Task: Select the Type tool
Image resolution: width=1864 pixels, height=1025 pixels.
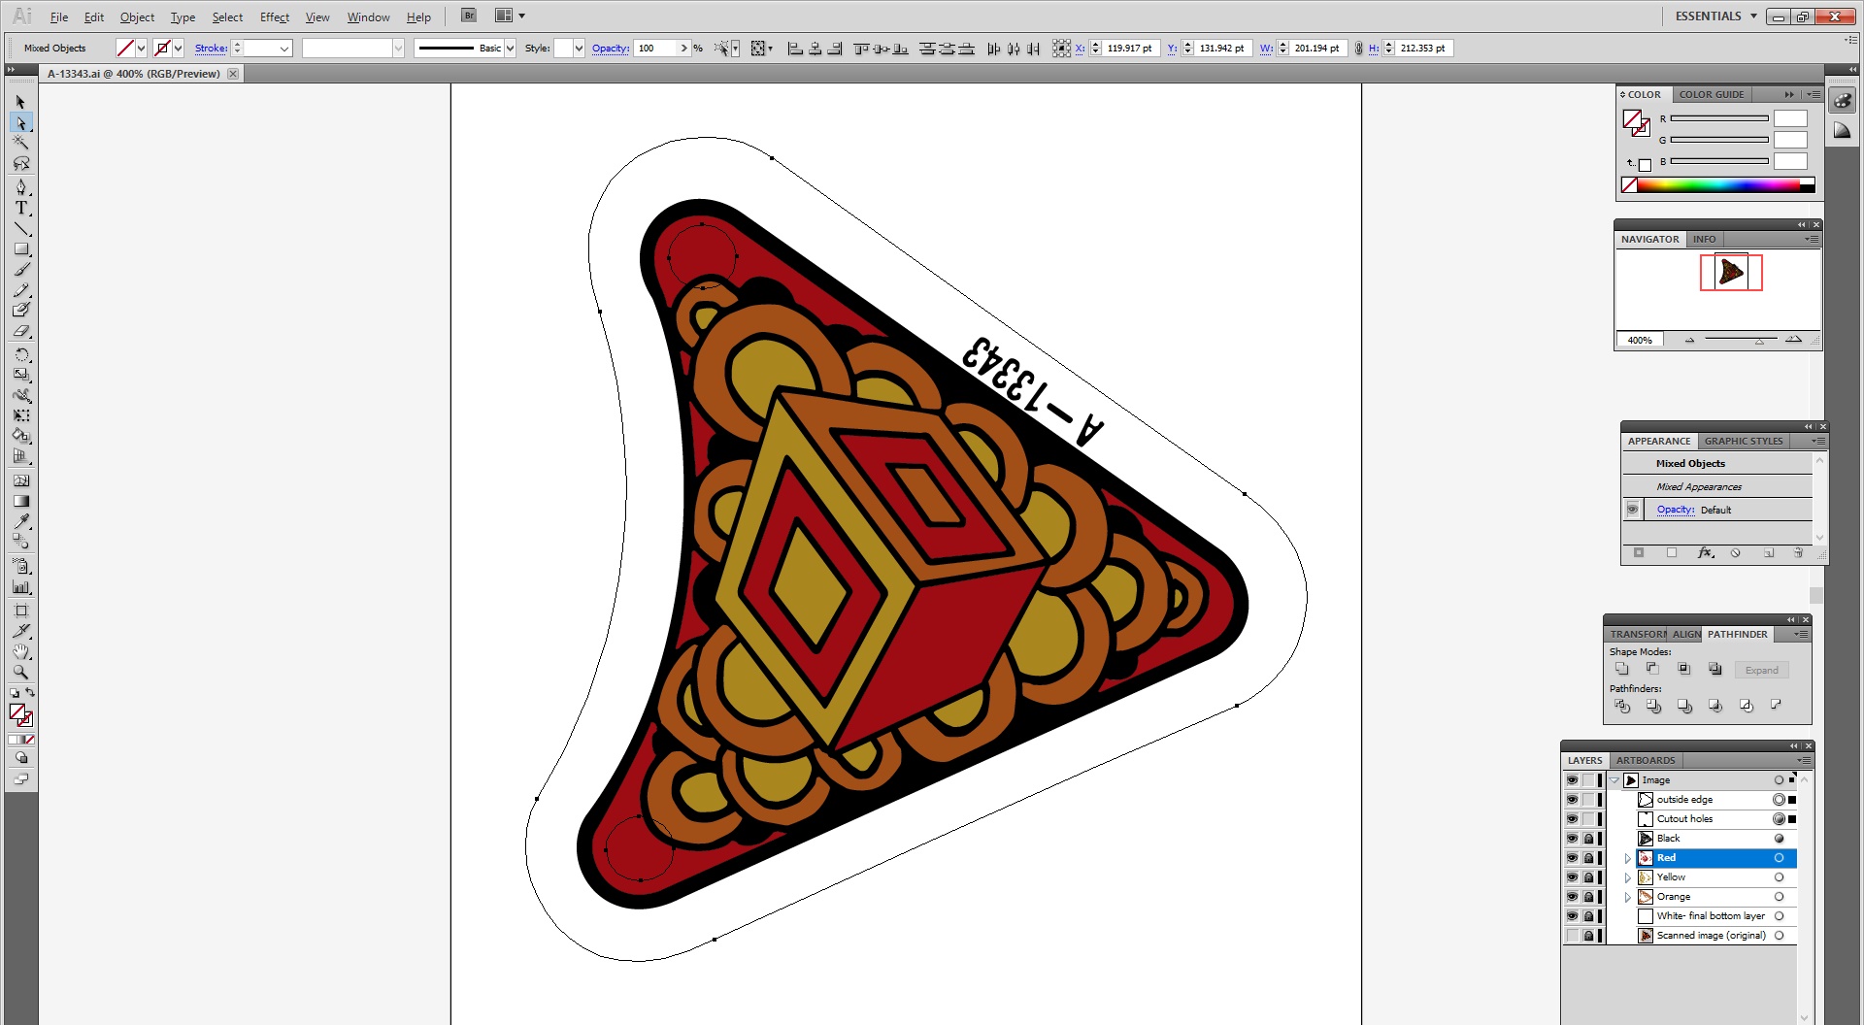Action: click(x=20, y=208)
